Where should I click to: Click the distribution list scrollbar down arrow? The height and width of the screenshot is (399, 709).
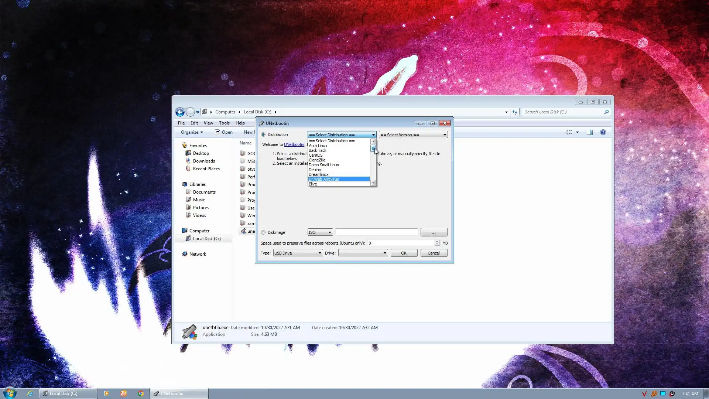point(373,183)
